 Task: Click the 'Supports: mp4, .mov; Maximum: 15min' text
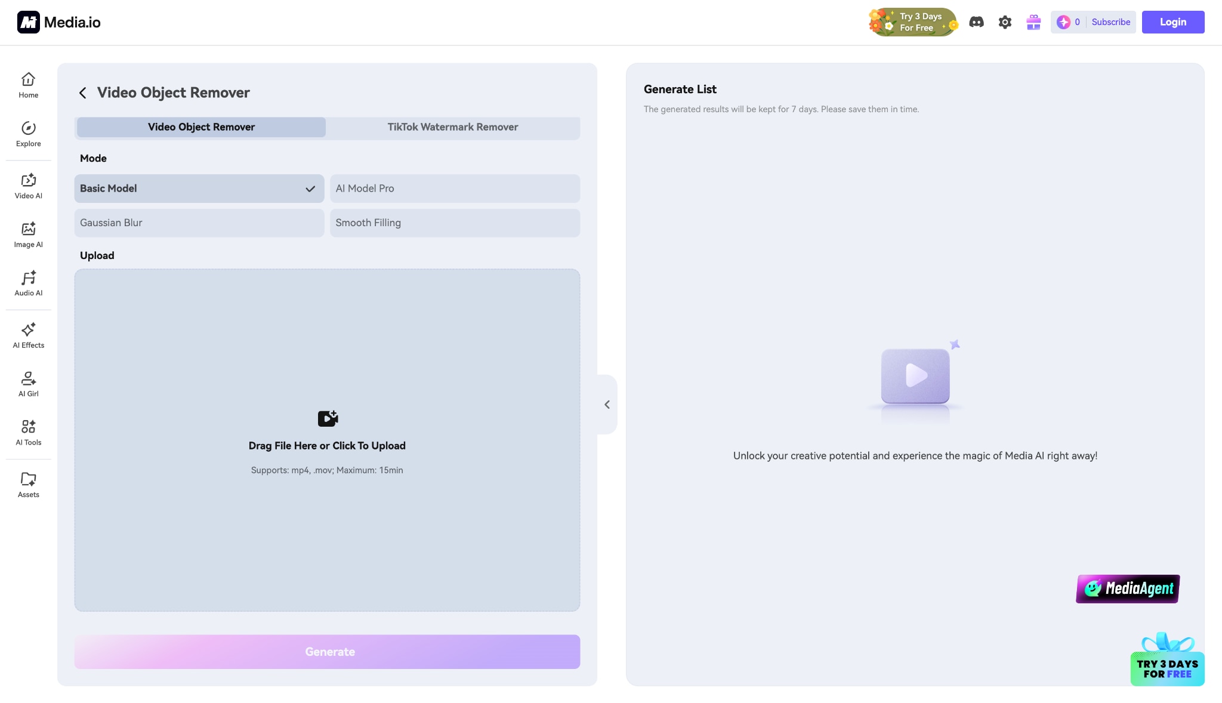(327, 470)
